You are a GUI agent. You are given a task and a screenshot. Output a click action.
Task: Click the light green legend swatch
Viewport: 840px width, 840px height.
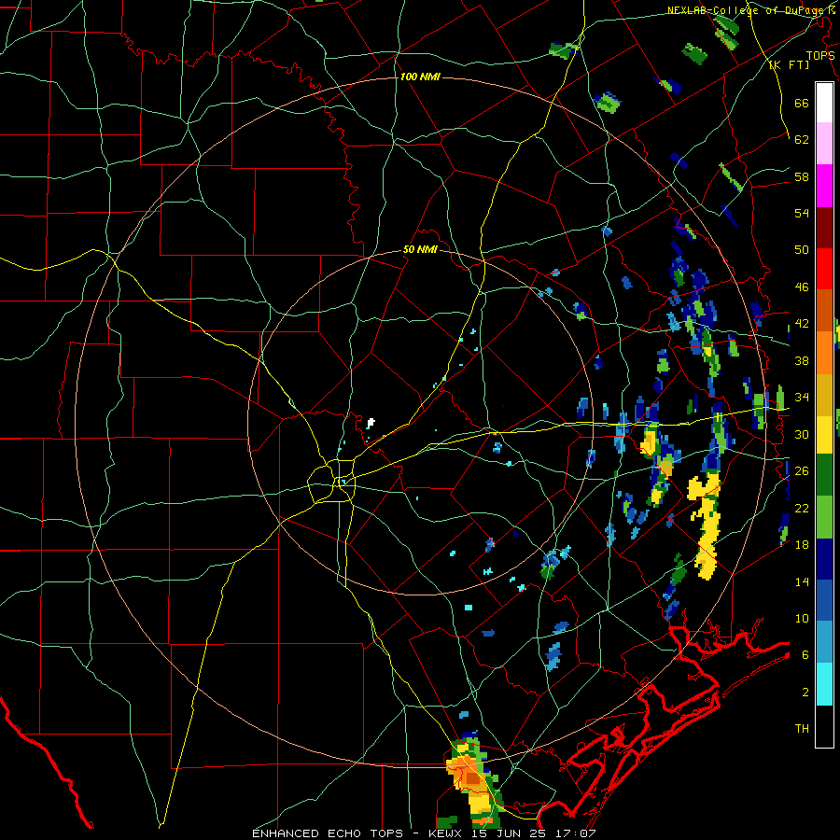tap(824, 517)
